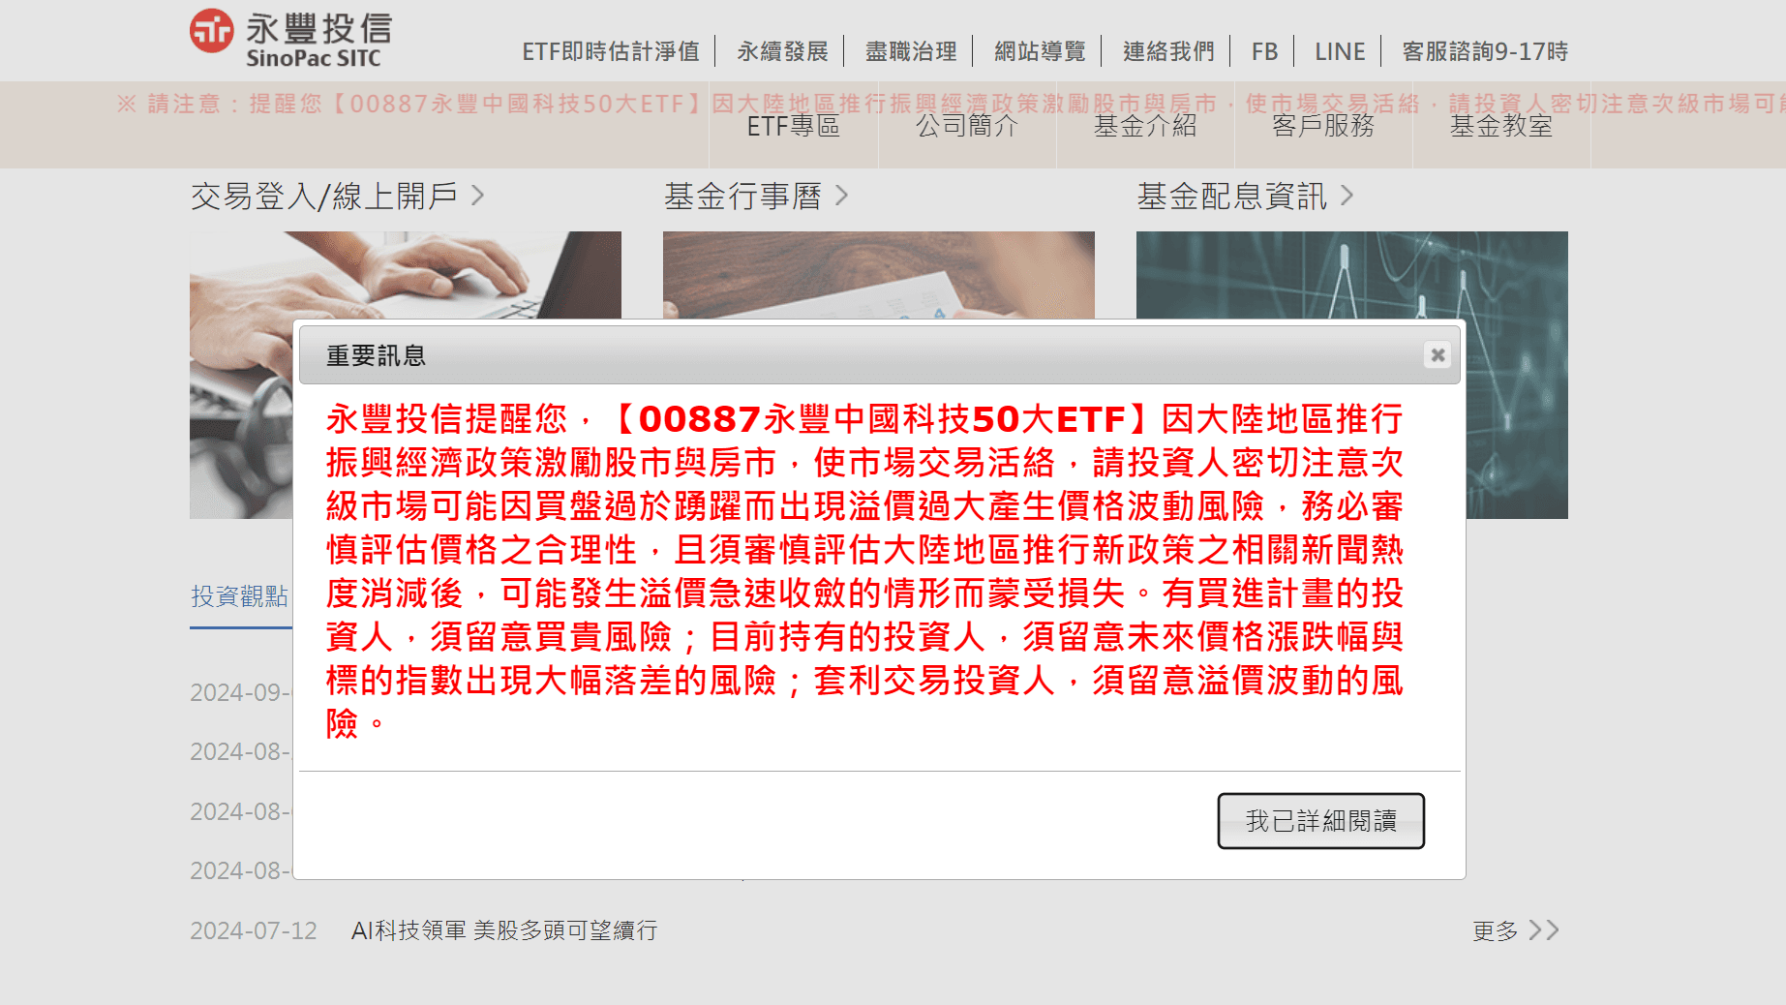Open article AI科技領軍 美股多頭可望續行

coord(504,930)
